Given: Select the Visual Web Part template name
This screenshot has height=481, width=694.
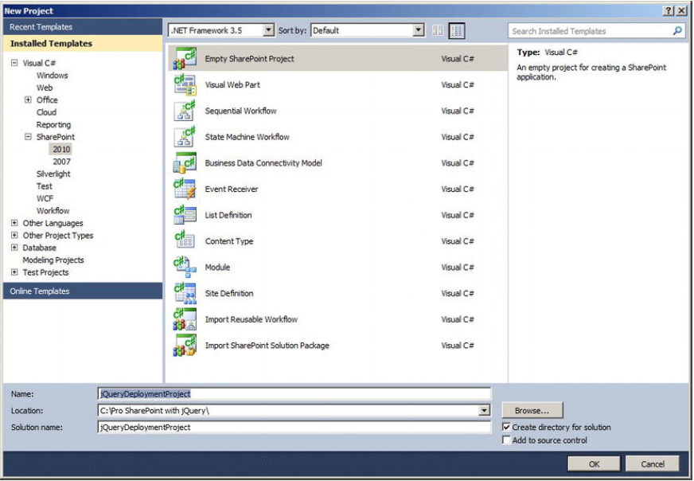Looking at the screenshot, I should click(232, 84).
